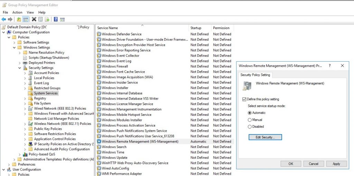Expand the Software Settings tree node
The image size is (354, 176).
14,43
